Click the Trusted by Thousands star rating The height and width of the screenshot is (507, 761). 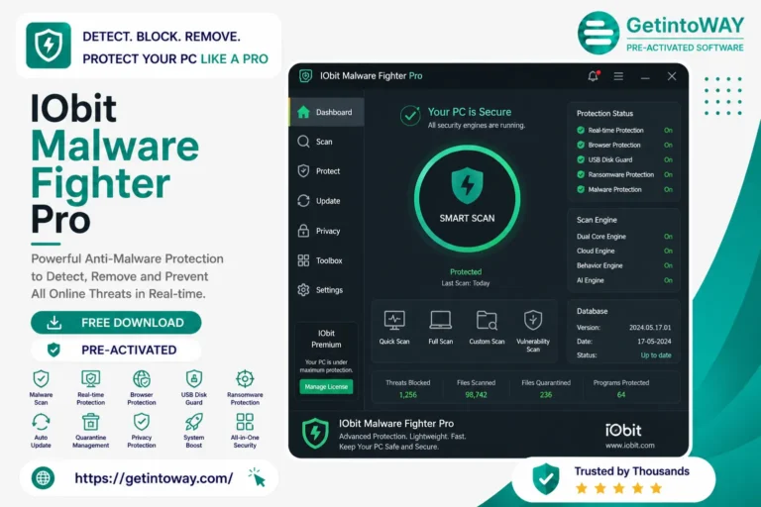[x=618, y=488]
